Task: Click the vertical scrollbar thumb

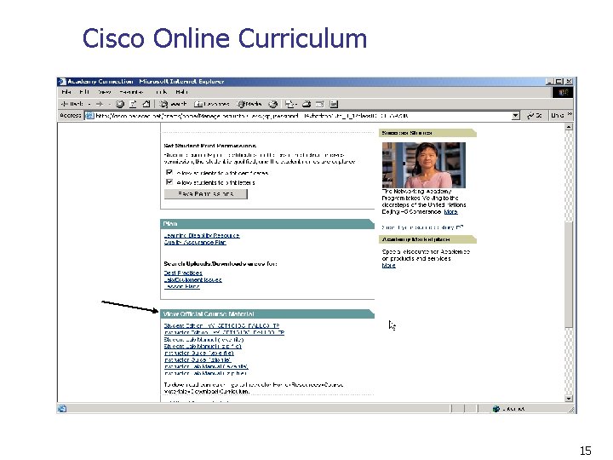Action: 569,273
